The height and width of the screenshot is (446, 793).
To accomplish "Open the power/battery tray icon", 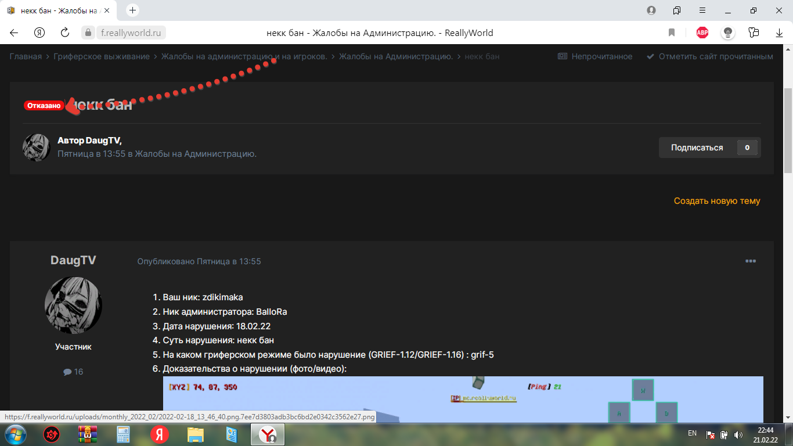I will [x=724, y=434].
